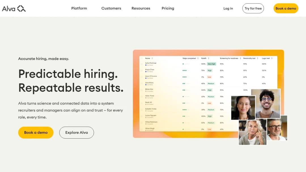
Task: Open the Resources menu
Action: click(x=141, y=8)
